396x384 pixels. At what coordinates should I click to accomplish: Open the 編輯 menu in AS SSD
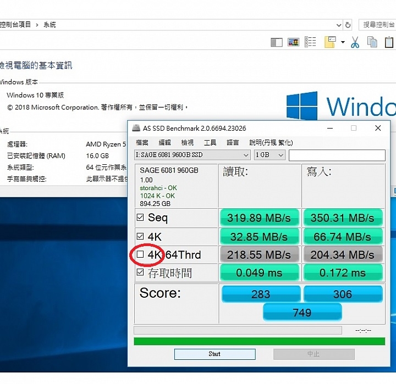click(164, 142)
